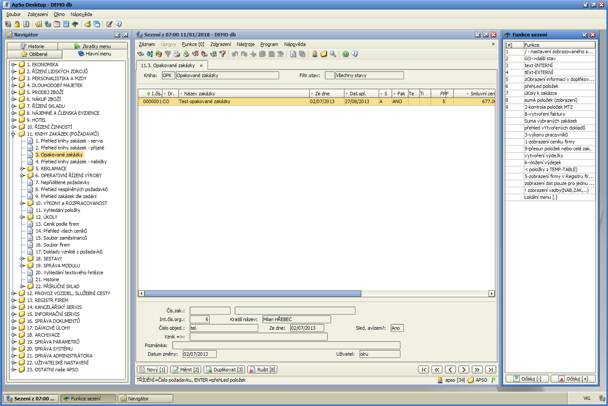The height and width of the screenshot is (406, 608).
Task: Open the Nástroje menu
Action: pos(245,44)
